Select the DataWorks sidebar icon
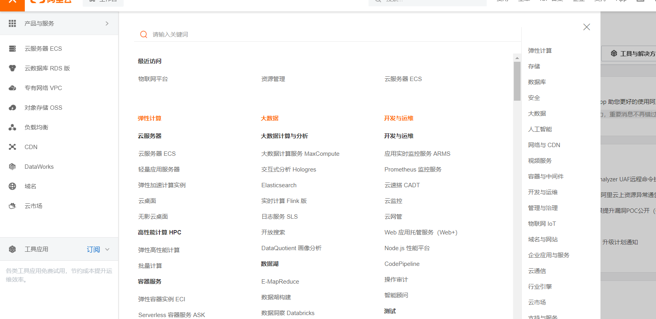Image resolution: width=656 pixels, height=319 pixels. click(12, 167)
